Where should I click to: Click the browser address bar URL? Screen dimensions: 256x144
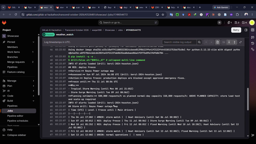(77, 15)
